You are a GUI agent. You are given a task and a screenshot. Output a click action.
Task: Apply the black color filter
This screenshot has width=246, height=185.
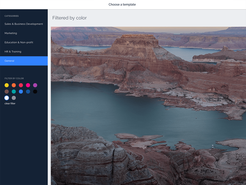[35, 91]
